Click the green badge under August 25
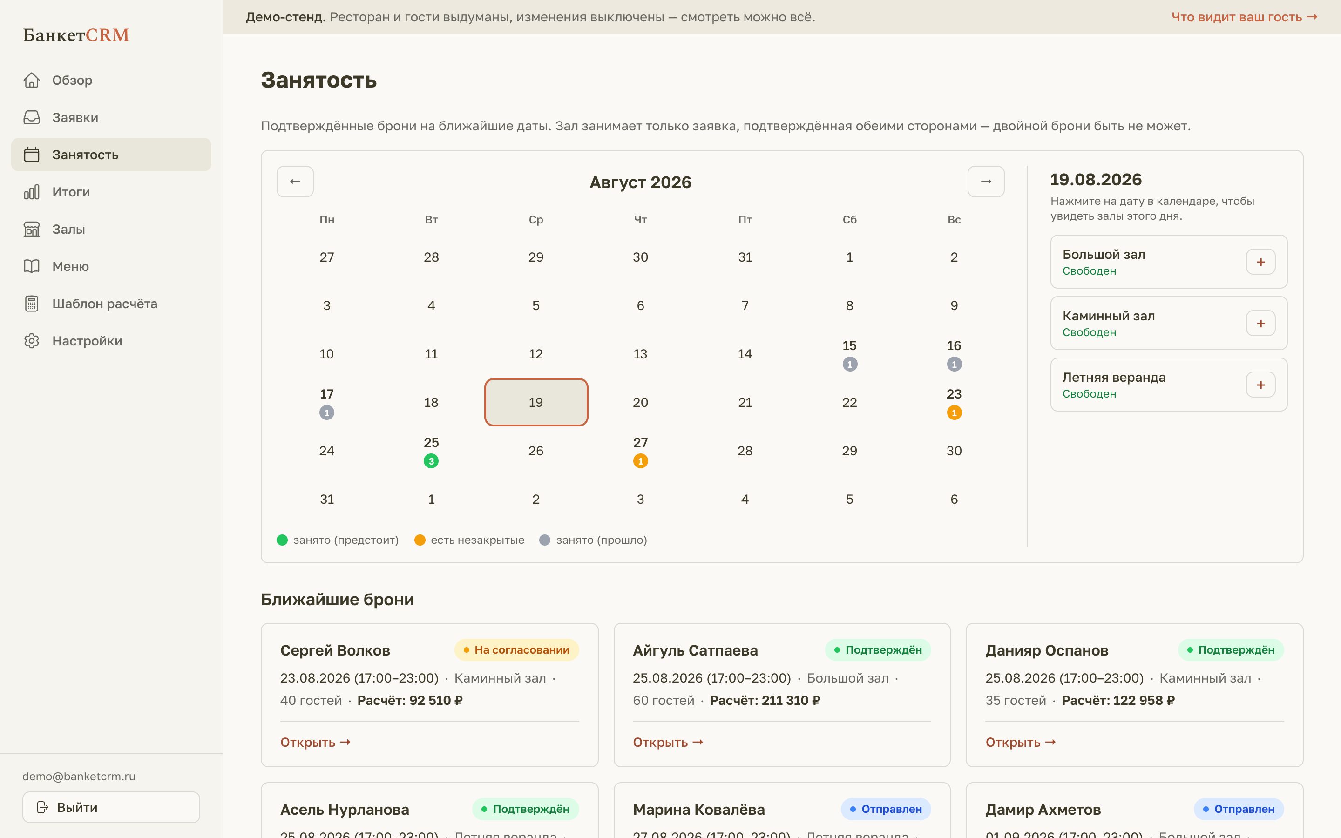 click(431, 461)
